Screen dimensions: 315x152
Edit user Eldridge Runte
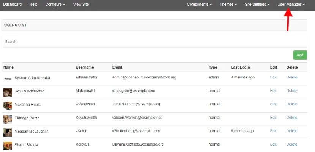pyautogui.click(x=273, y=118)
